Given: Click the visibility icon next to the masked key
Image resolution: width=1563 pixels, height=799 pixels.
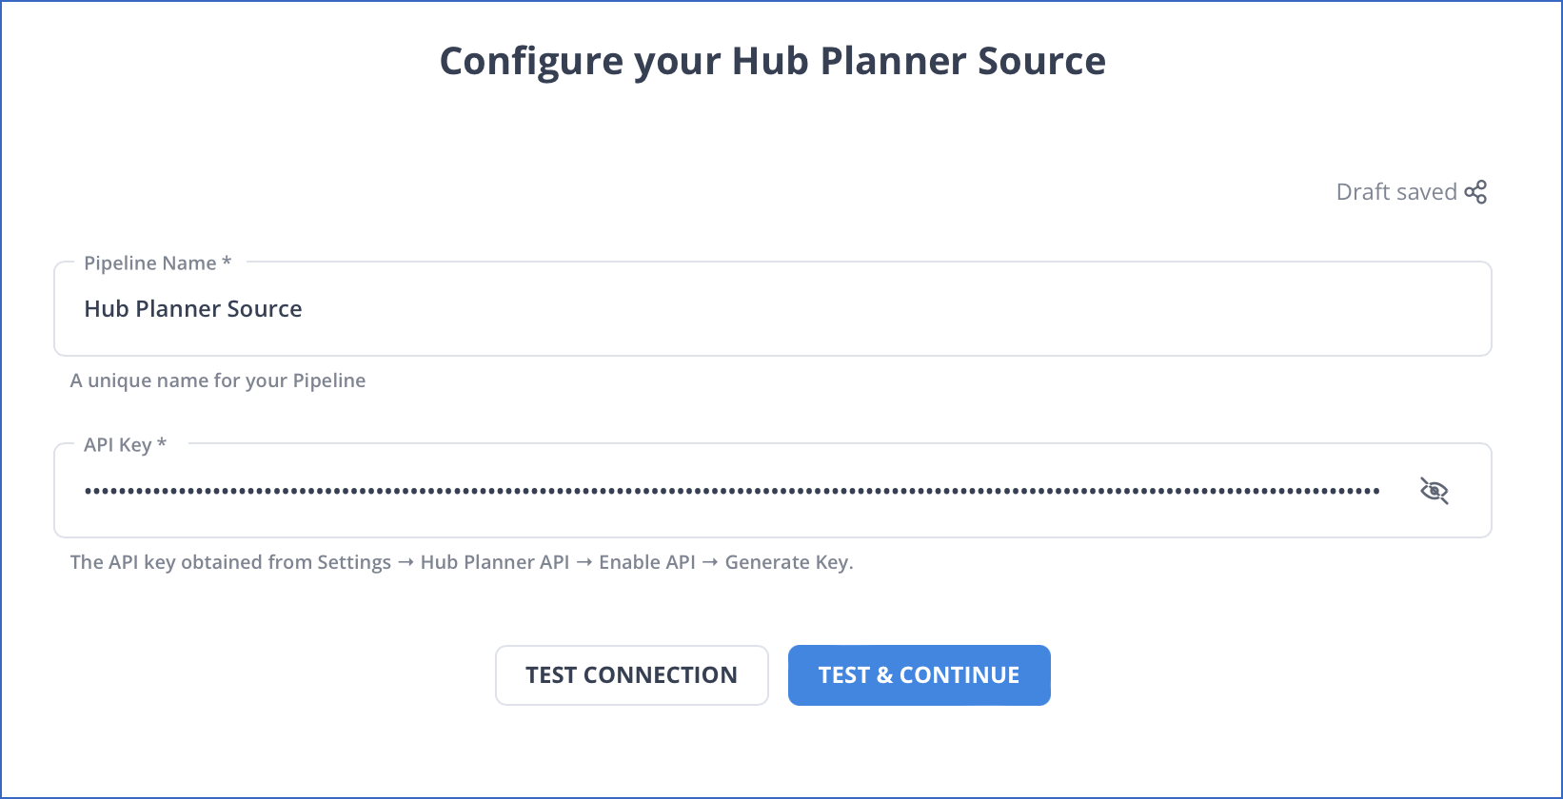Looking at the screenshot, I should pyautogui.click(x=1434, y=490).
